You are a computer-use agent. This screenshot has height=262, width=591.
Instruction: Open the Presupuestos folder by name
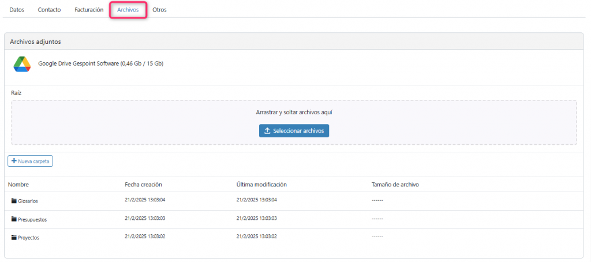tap(32, 219)
